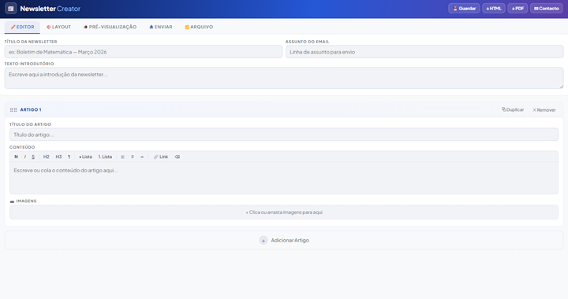Focus the Título da Newsletter field
Viewport: 568px width, 299px height.
144,52
